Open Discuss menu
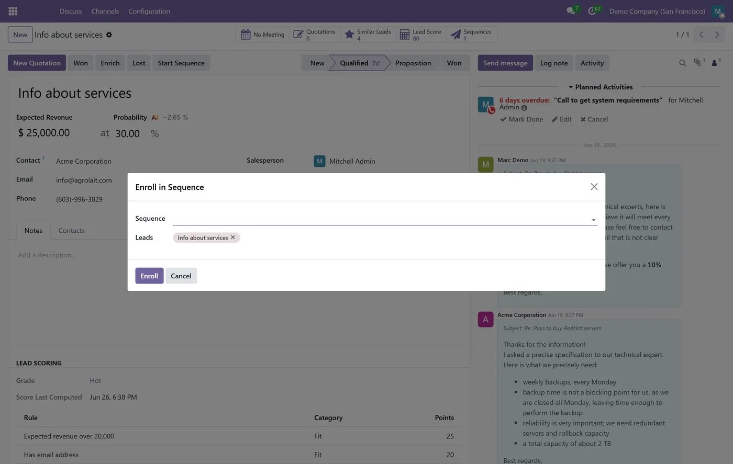Screen dimensions: 733x464 click(x=71, y=11)
